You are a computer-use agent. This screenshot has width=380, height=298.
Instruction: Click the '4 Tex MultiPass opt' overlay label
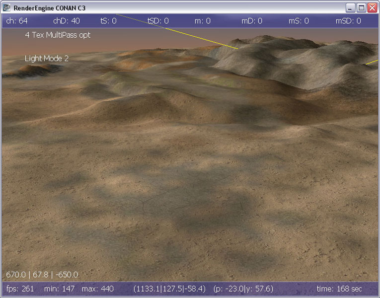58,35
